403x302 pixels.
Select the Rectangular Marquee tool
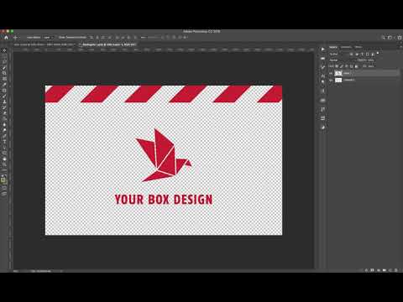coord(4,56)
